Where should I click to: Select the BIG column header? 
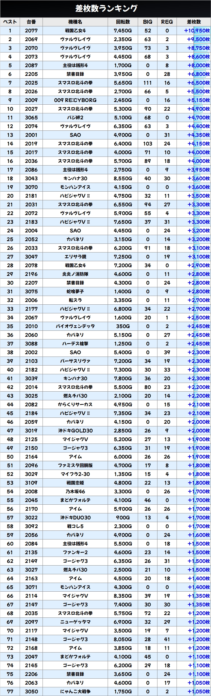coord(148,22)
